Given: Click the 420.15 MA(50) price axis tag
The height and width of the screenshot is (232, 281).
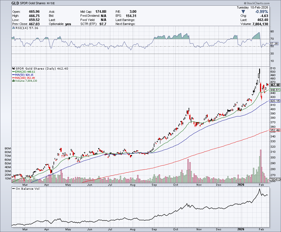Looking at the screenshot, I should click(x=275, y=101).
